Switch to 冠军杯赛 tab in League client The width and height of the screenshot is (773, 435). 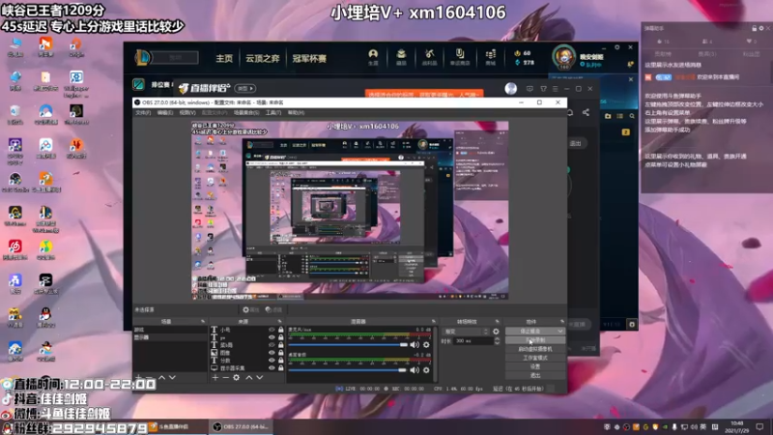[x=309, y=58]
